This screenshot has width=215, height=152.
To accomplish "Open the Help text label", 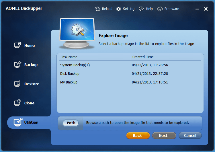I will click(x=149, y=9).
